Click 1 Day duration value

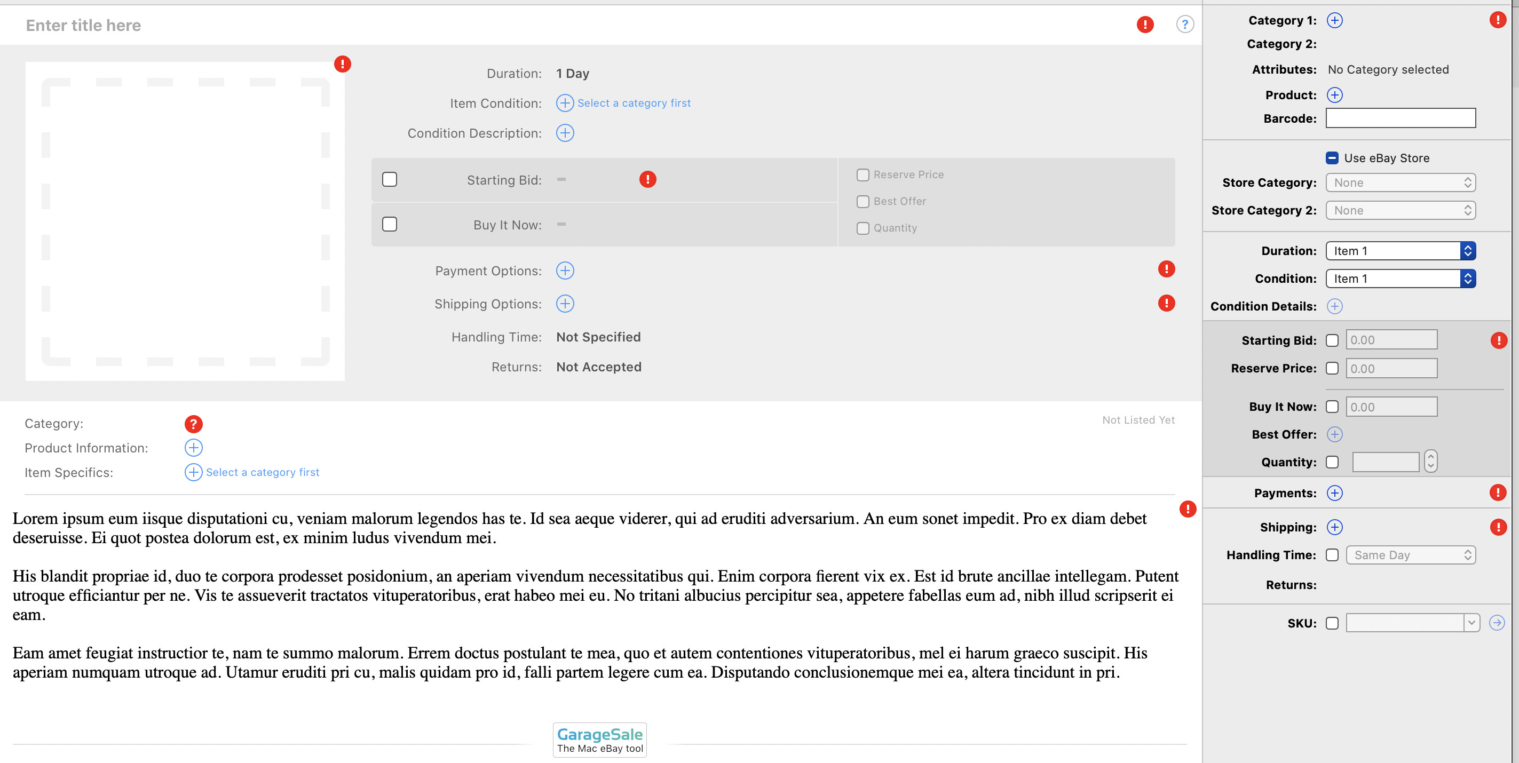pos(572,73)
